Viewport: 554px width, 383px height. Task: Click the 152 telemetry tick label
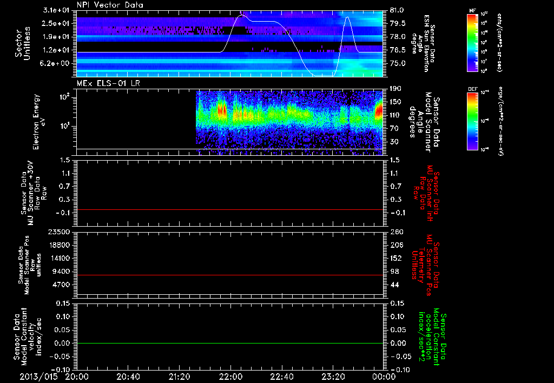point(395,258)
